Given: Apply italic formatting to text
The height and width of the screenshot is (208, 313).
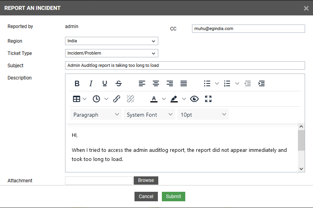Looking at the screenshot, I should 91,83.
